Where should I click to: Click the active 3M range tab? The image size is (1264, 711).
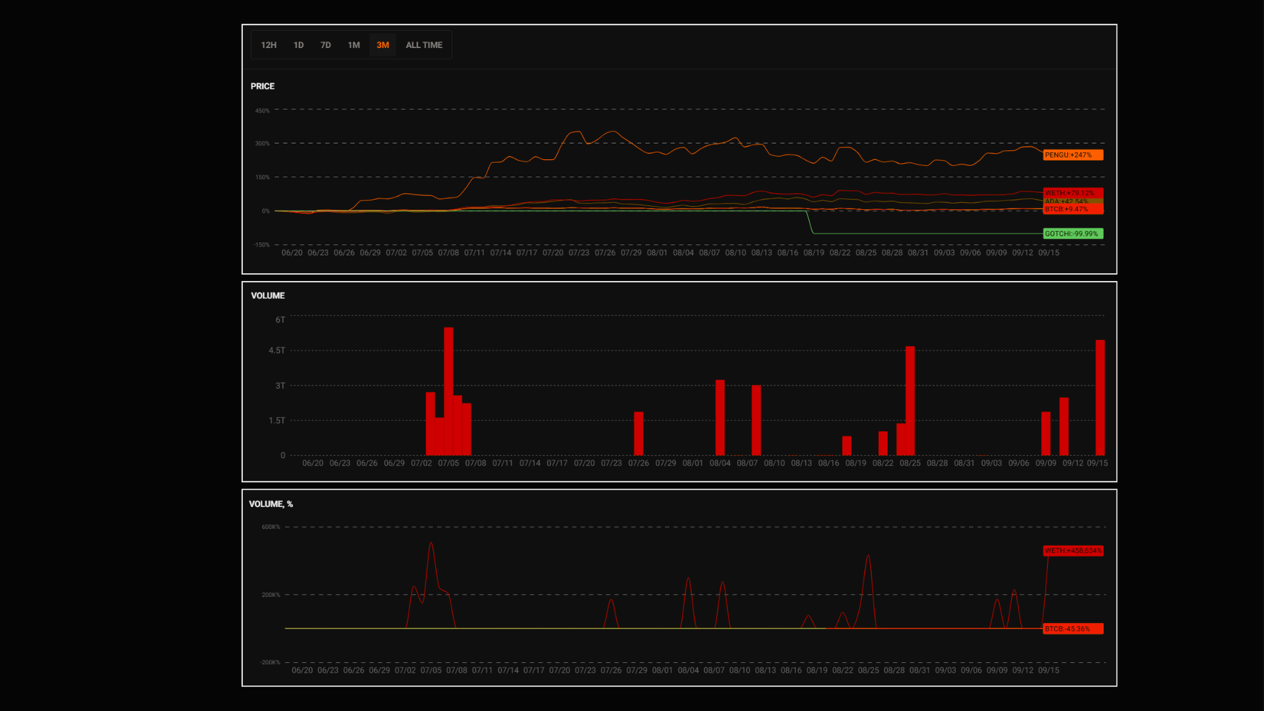tap(382, 45)
